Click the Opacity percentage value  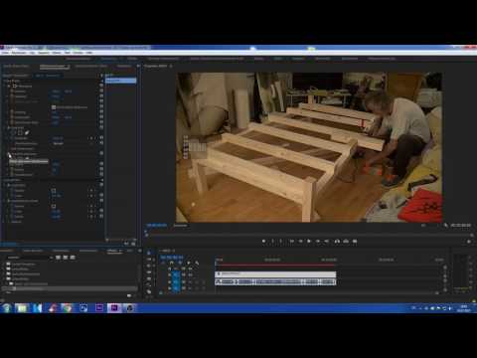click(x=58, y=138)
